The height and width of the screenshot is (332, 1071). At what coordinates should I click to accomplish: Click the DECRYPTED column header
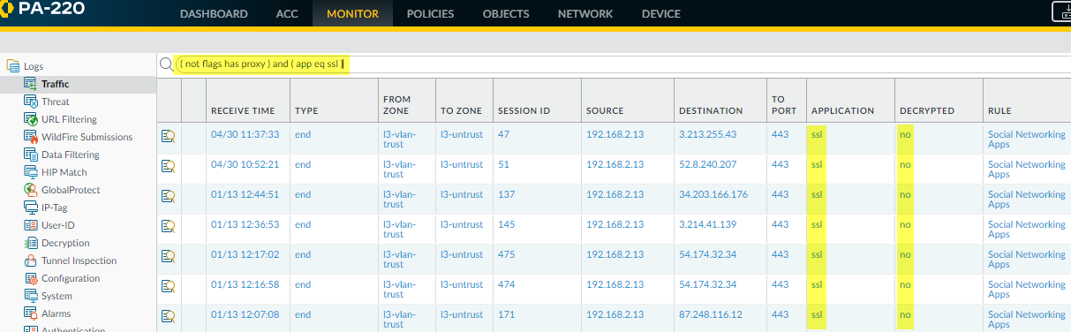927,110
